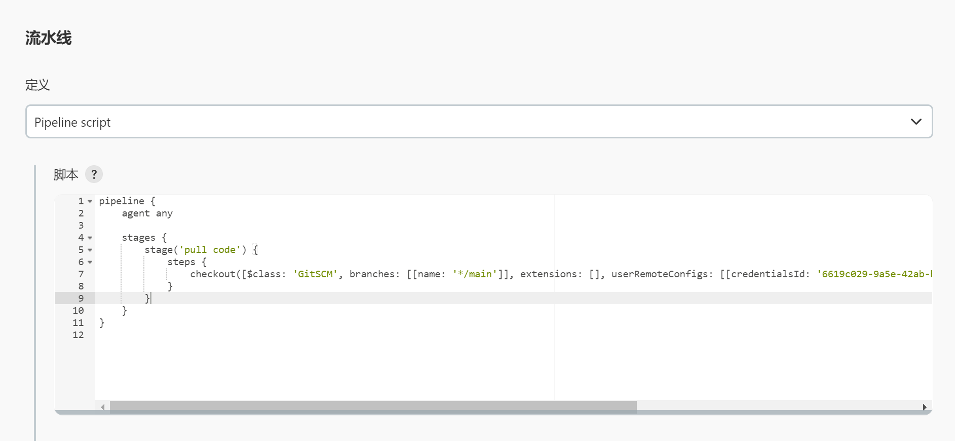The height and width of the screenshot is (441, 955).
Task: Fold the steps block on line 6
Action: (x=90, y=262)
